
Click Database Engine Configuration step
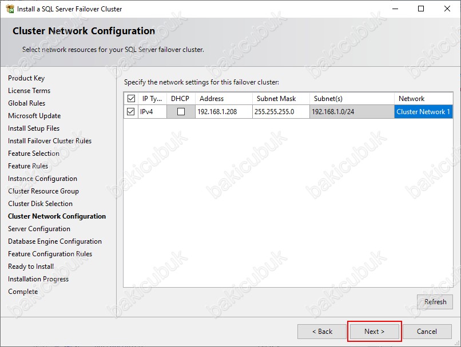click(55, 241)
